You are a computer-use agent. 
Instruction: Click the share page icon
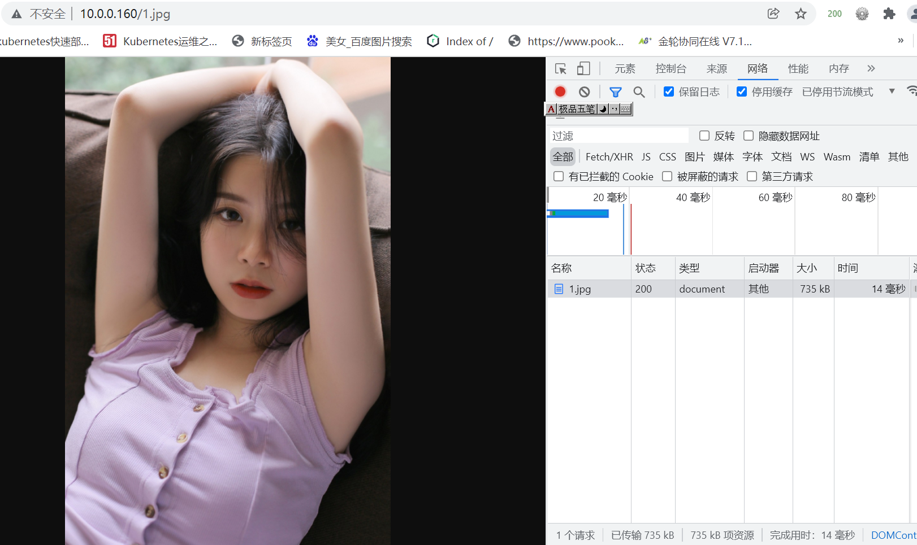[773, 14]
